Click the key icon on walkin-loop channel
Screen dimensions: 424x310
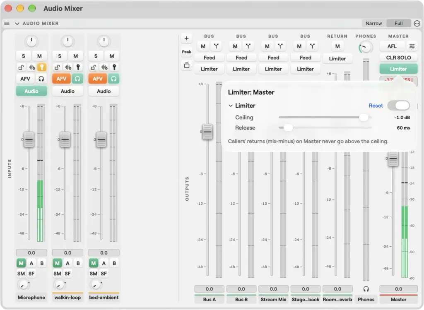click(78, 67)
